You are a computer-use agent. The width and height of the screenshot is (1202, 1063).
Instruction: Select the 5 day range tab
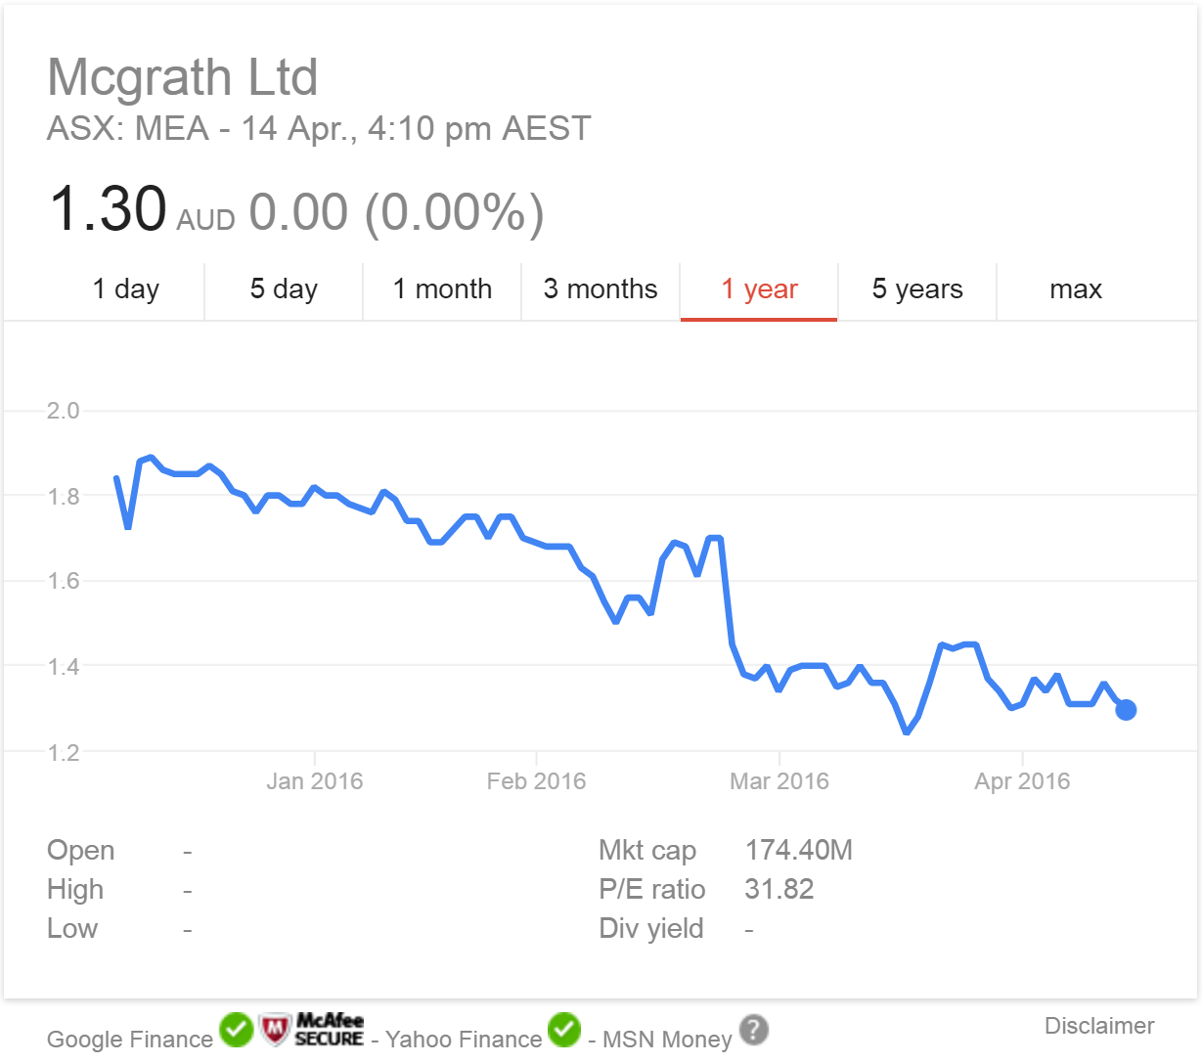(284, 289)
